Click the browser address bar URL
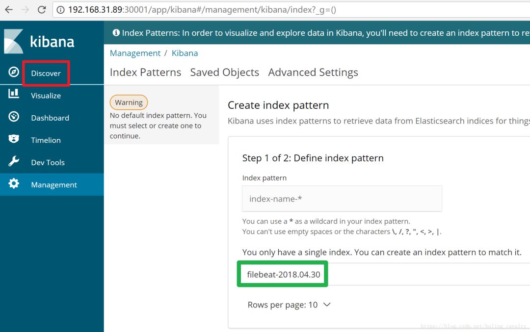The width and height of the screenshot is (530, 332). tap(201, 10)
